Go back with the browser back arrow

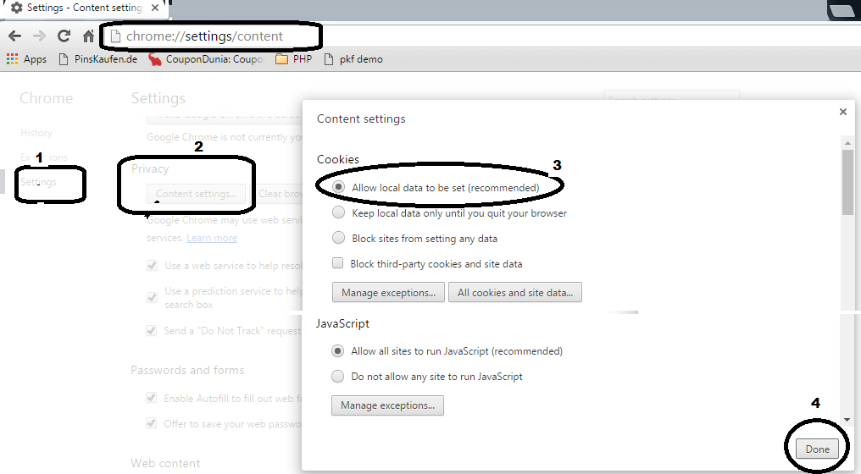tap(14, 36)
